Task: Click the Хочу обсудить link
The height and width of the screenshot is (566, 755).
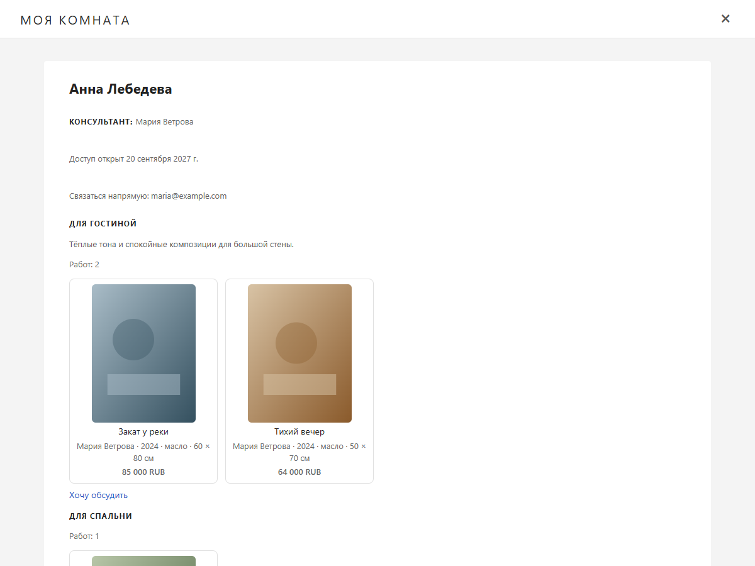Action: 99,495
